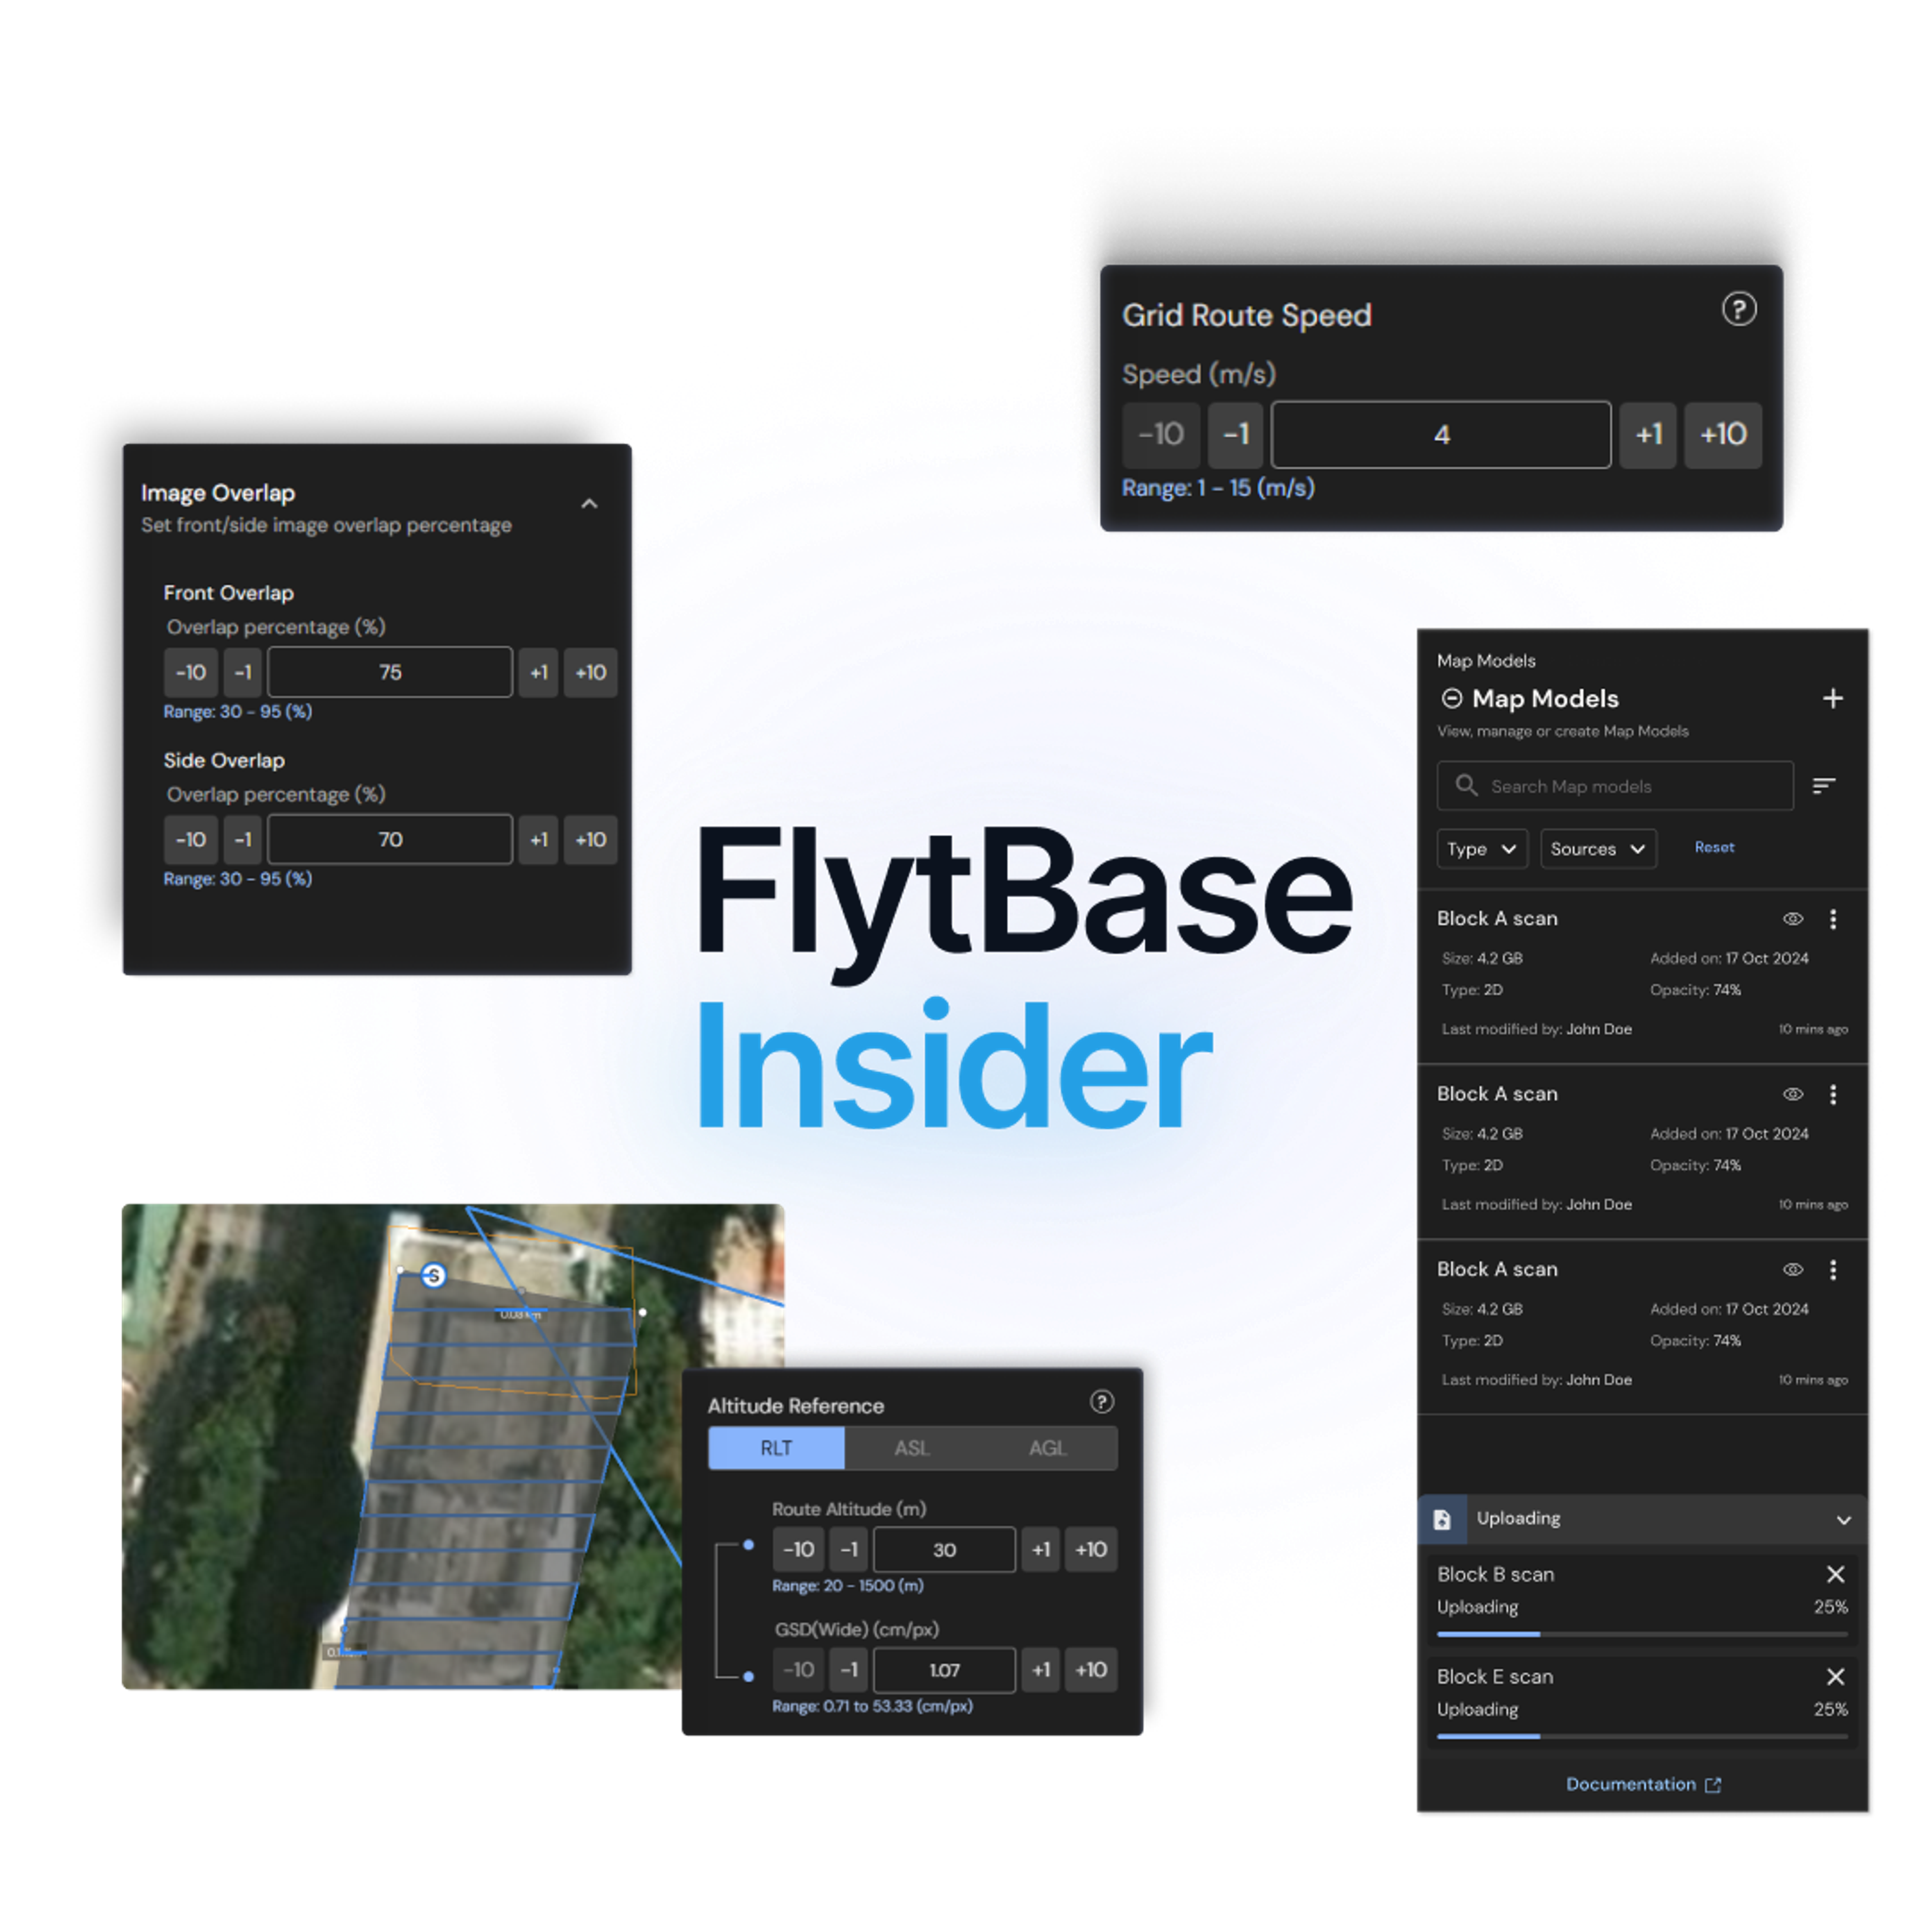The width and height of the screenshot is (1932, 1932).
Task: Click Block E scan upload progress bar
Action: pyautogui.click(x=1642, y=1736)
